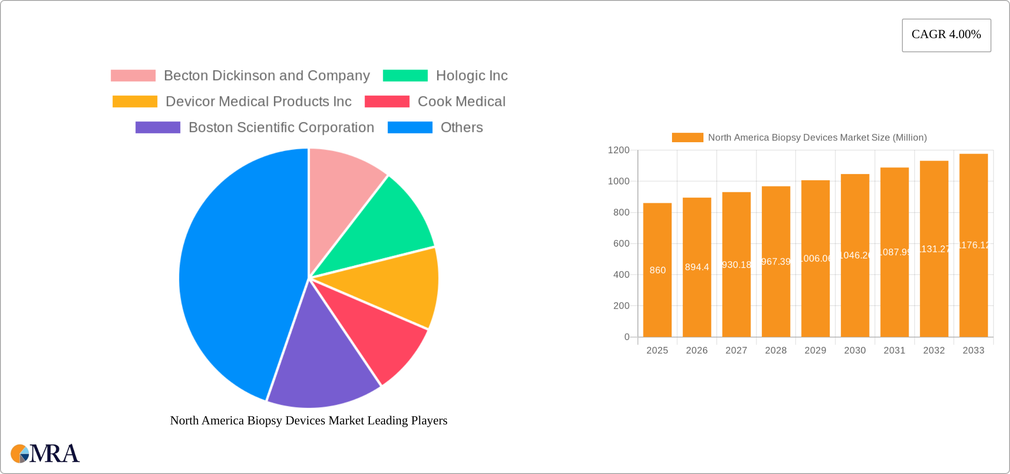Click the CAGR 4.00% box
Viewport: 1010px width, 474px height.
(946, 35)
